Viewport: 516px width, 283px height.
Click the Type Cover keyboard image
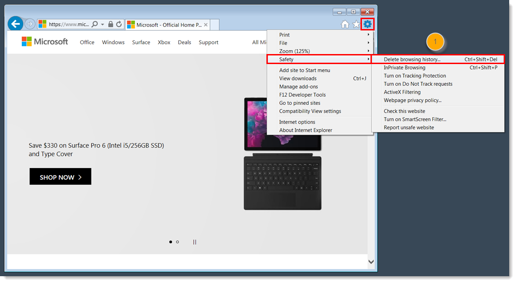click(282, 182)
